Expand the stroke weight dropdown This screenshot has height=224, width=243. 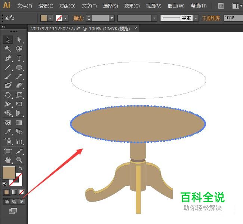[112, 18]
